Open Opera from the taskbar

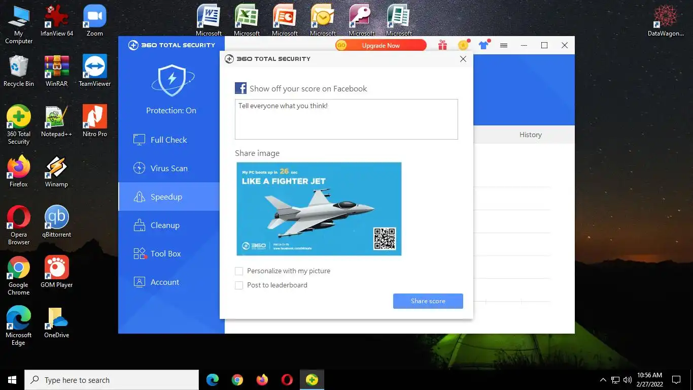pyautogui.click(x=287, y=380)
